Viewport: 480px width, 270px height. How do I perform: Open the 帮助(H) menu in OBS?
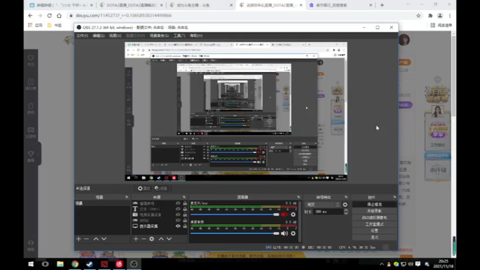196,36
